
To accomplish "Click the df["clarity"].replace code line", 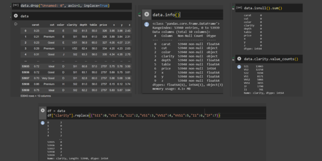I will pyautogui.click(x=134, y=115).
